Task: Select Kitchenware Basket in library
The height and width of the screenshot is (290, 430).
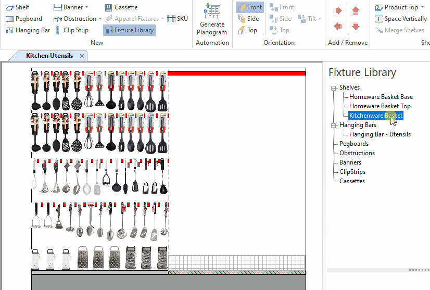Action: coord(376,116)
